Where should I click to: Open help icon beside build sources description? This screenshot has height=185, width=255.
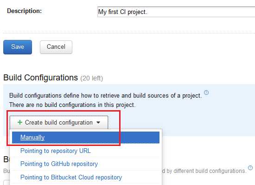pyautogui.click(x=206, y=92)
